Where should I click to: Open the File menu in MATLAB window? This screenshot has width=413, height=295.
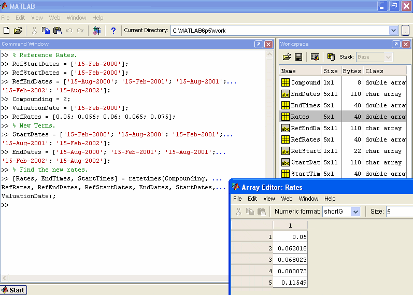(5, 18)
